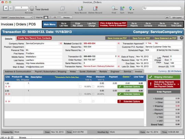Click the Aa formatting bar button

point(167,18)
